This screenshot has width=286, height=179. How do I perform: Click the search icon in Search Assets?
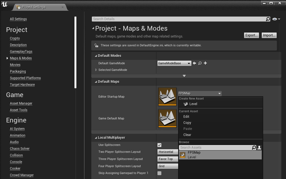[x=254, y=148]
